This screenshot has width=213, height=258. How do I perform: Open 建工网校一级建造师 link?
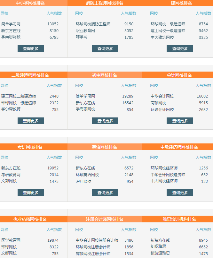(x=168, y=31)
